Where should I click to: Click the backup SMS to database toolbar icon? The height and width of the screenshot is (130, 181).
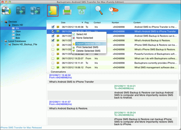tap(6, 11)
